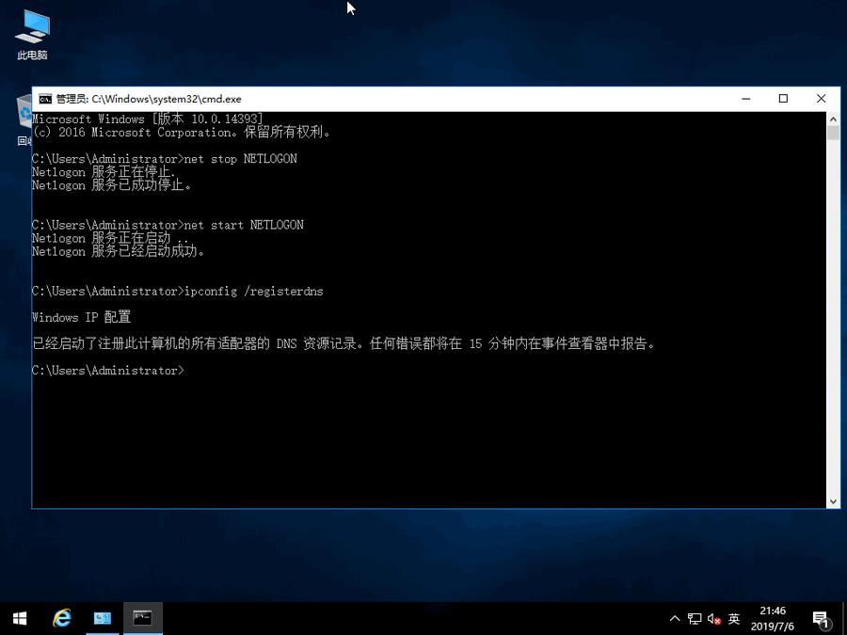Click the vertical scrollbar thumb
The height and width of the screenshot is (635, 847).
pyautogui.click(x=832, y=132)
